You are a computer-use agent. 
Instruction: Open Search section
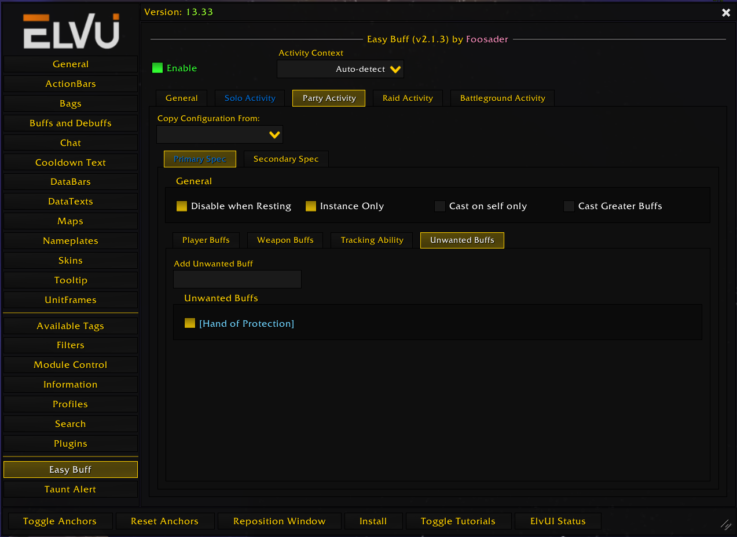tap(71, 424)
